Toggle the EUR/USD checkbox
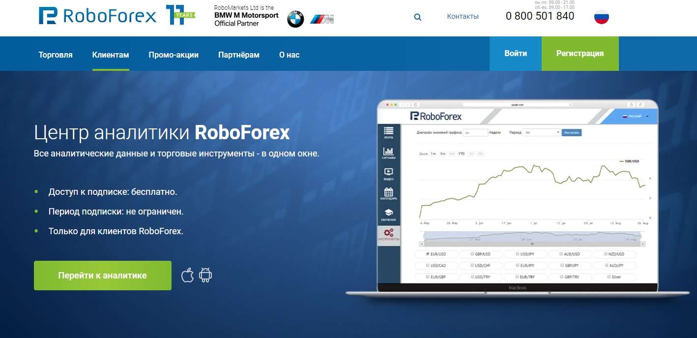 click(428, 253)
